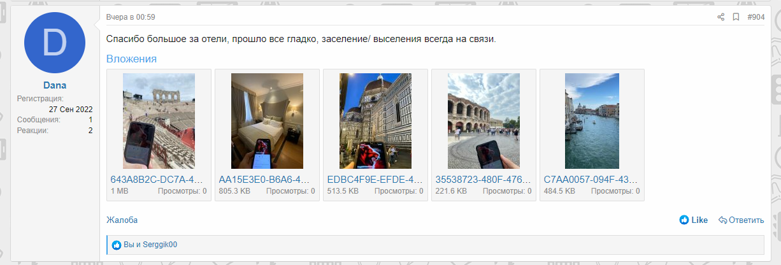Open Dana's round avatar
The image size is (781, 265).
click(x=55, y=43)
